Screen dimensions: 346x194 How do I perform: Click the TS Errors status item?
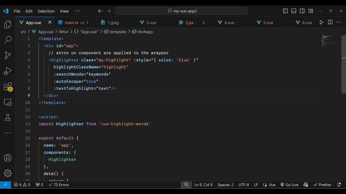tap(59, 185)
